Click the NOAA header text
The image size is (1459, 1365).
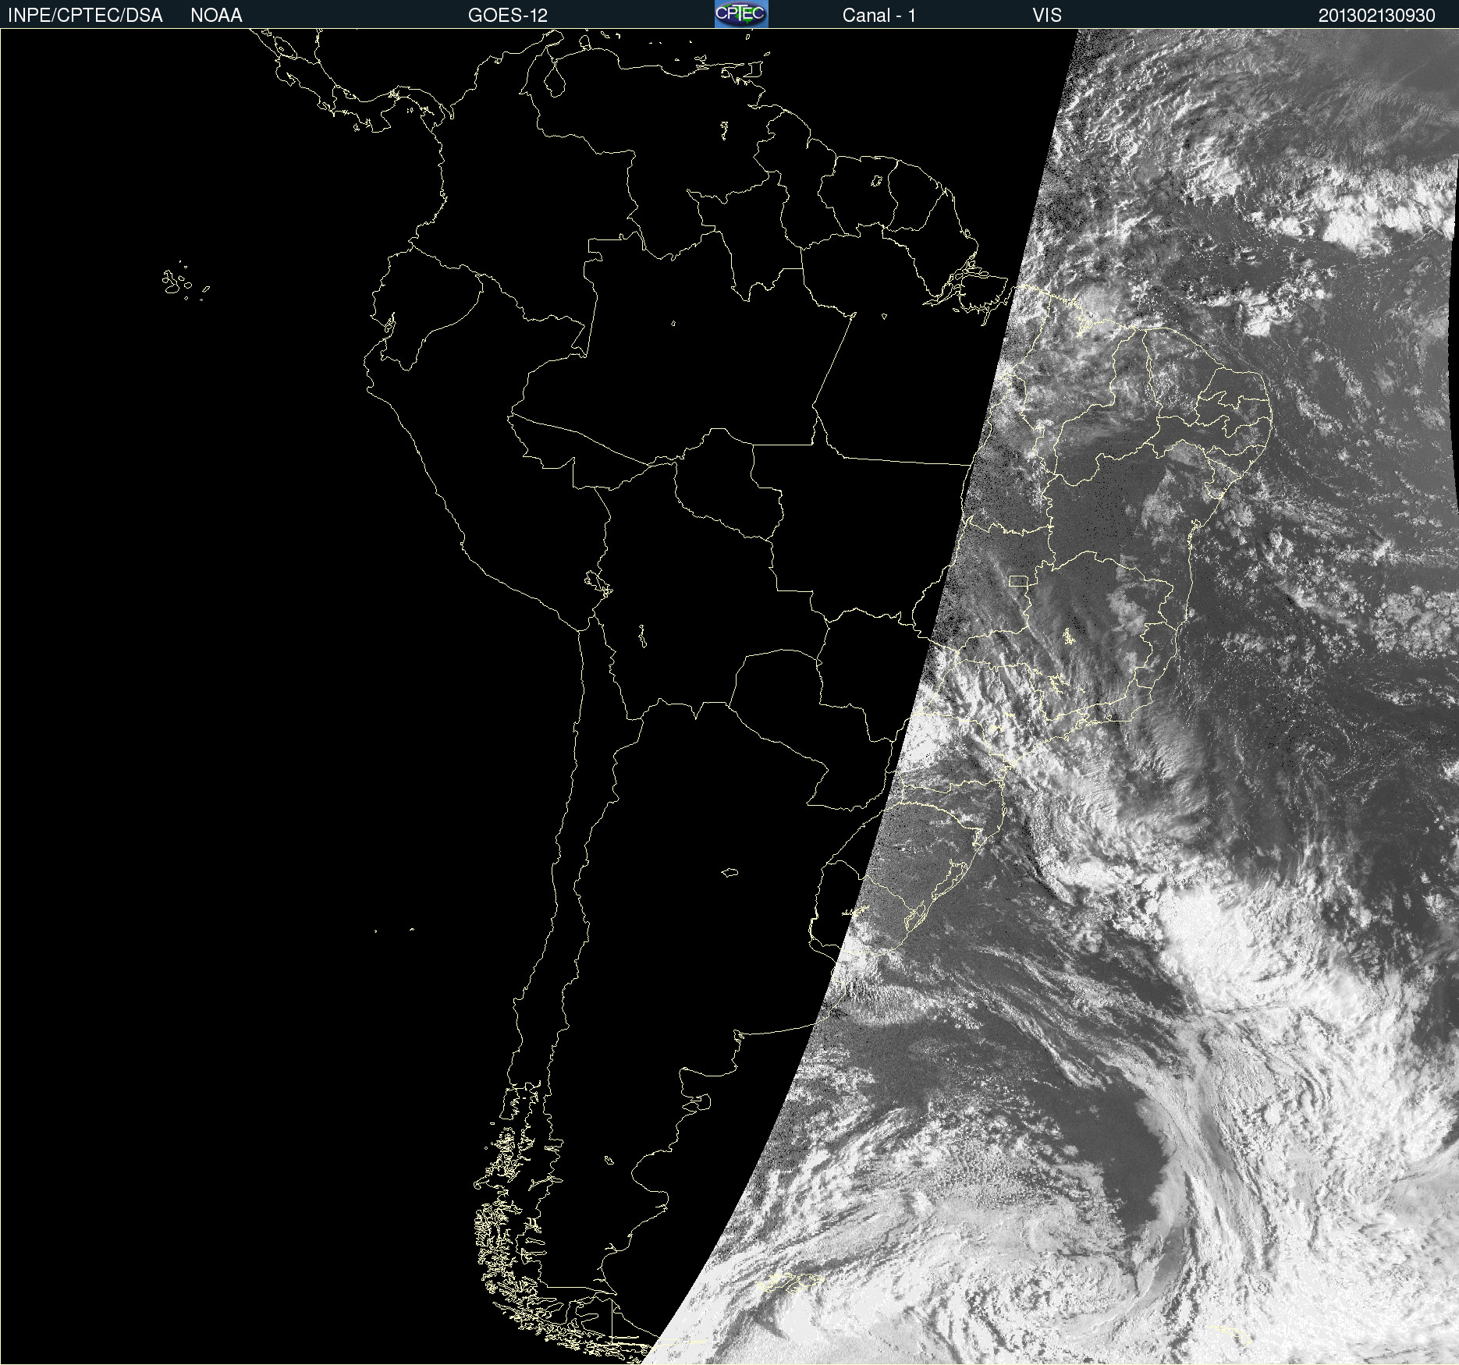[216, 16]
